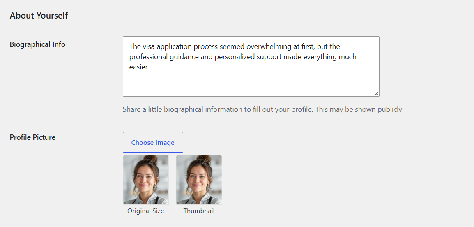
Task: Click the 'Profile Picture' label
Action: coord(32,137)
